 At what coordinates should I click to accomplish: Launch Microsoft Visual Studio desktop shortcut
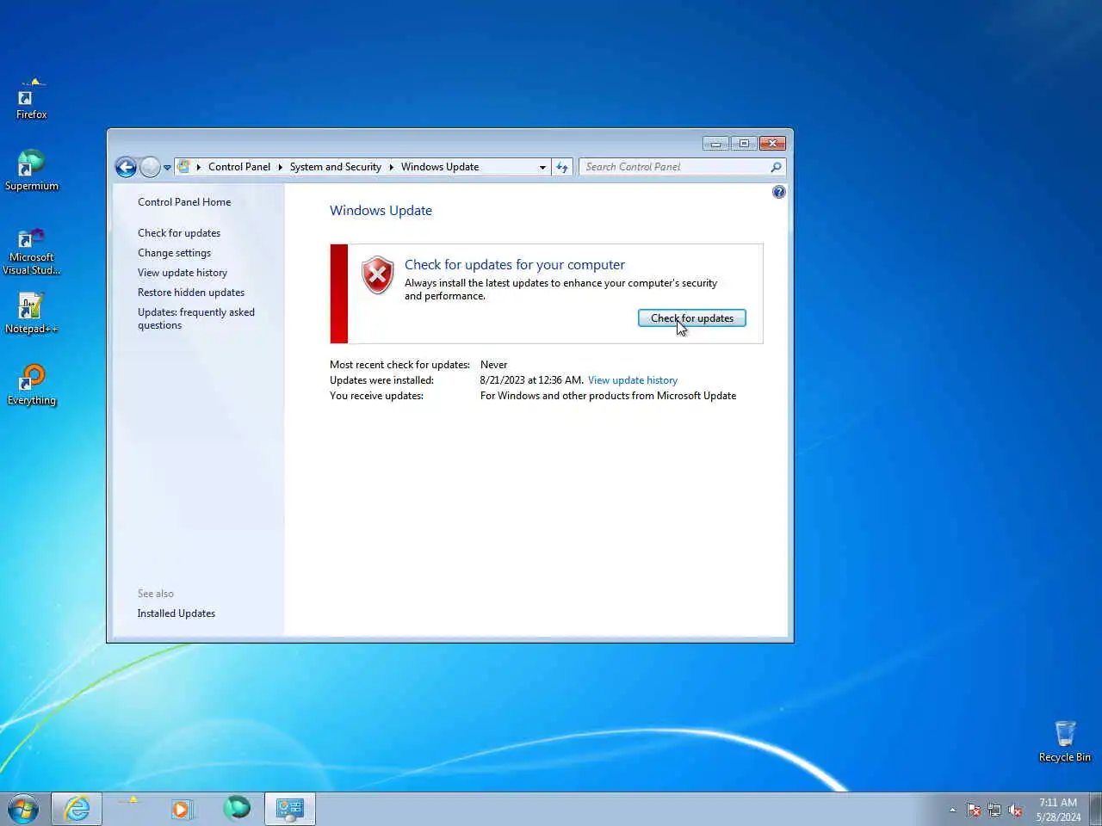click(31, 250)
